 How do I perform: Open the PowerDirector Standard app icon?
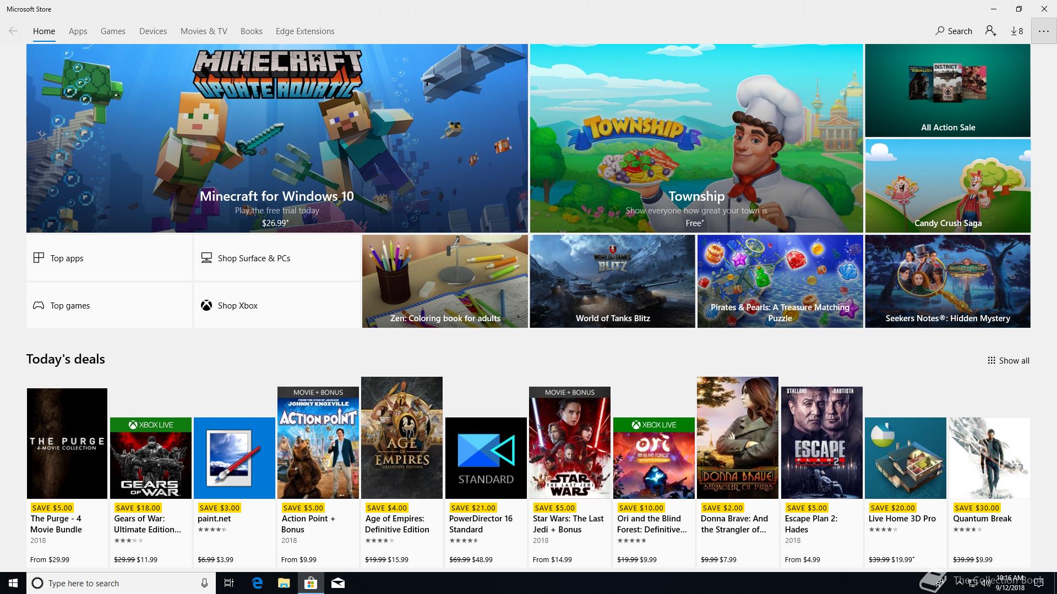tap(486, 458)
